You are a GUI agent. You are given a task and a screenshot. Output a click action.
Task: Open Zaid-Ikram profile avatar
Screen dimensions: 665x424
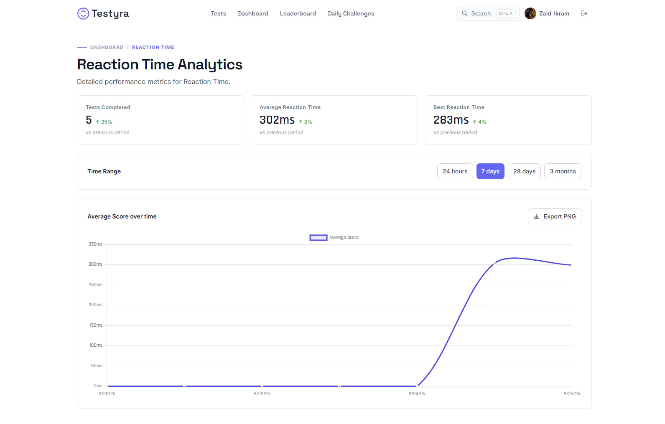point(530,13)
